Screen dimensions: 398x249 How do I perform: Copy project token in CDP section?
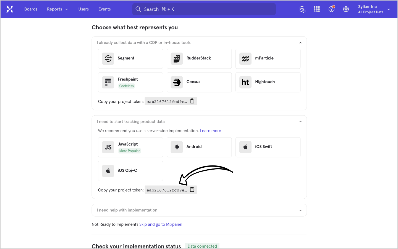pyautogui.click(x=192, y=101)
